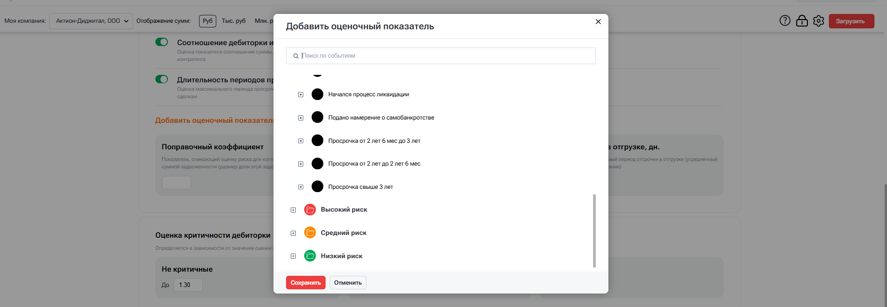887x307 pixels.
Task: Click green folder icon for Низкий риск
Action: point(310,256)
